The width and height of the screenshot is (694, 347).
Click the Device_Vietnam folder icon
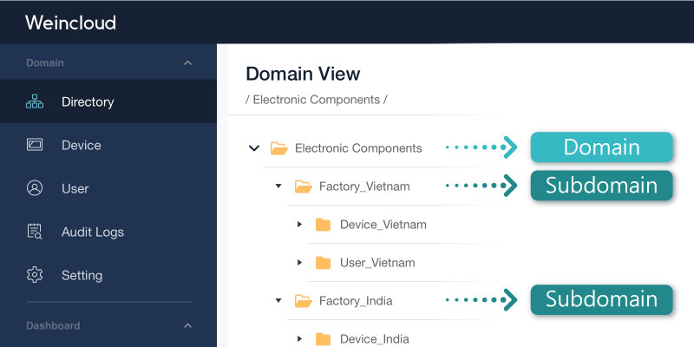323,225
